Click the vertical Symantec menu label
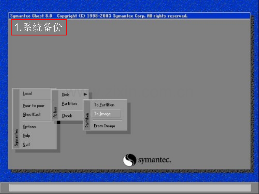Viewport: 259px width, 194px height. pyautogui.click(x=16, y=137)
